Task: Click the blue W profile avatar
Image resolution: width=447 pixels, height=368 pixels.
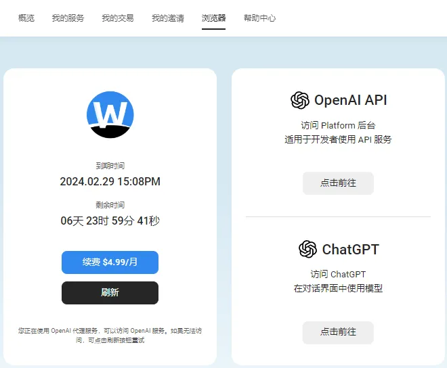Action: point(110,114)
